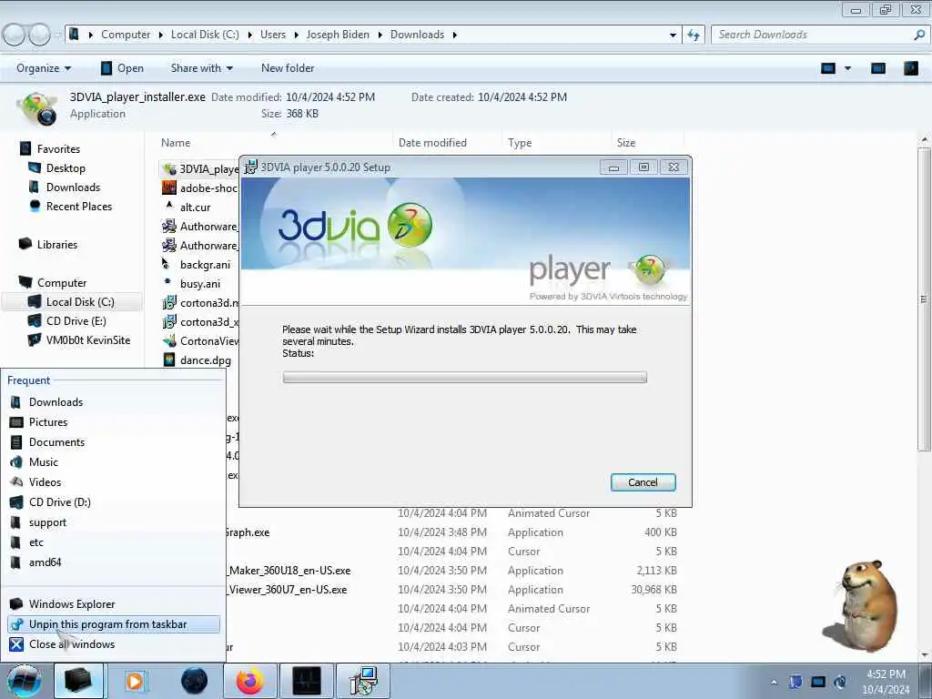Screen dimensions: 932x699
Task: Open the black monitor taskbar app
Action: point(307,681)
